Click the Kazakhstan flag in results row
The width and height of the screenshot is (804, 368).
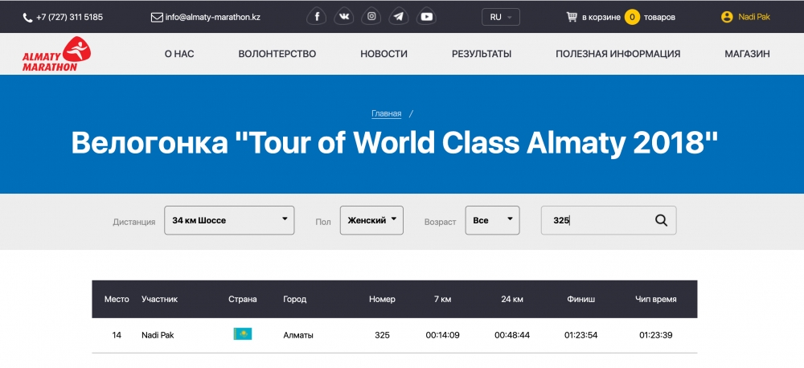(242, 335)
